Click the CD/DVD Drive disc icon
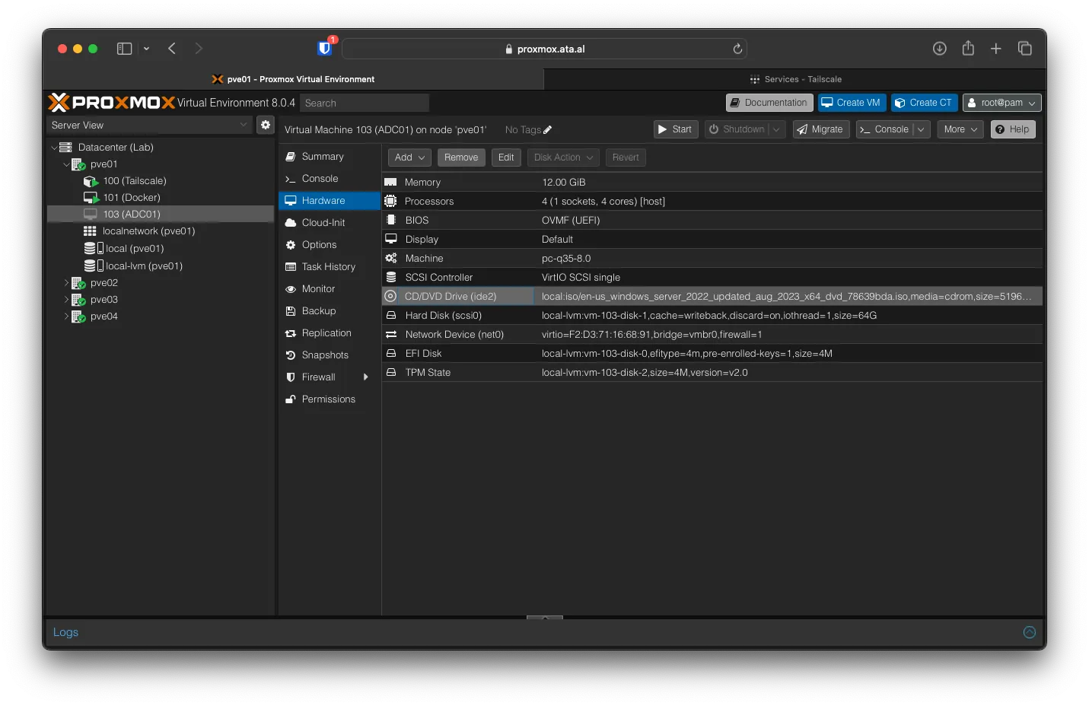 coord(390,296)
